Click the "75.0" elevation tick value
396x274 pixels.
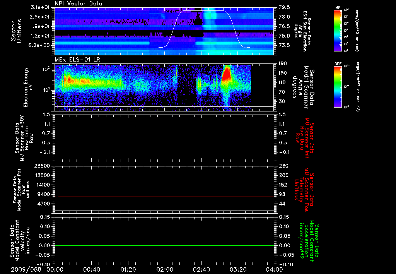(284, 36)
